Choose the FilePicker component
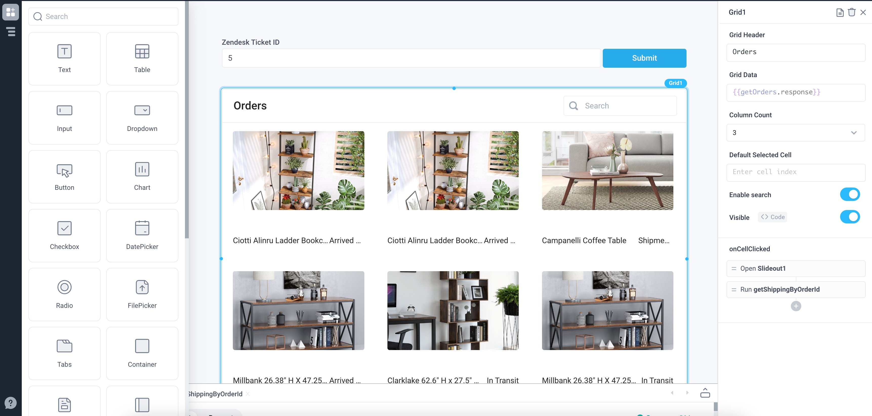This screenshot has width=872, height=416. click(x=142, y=294)
